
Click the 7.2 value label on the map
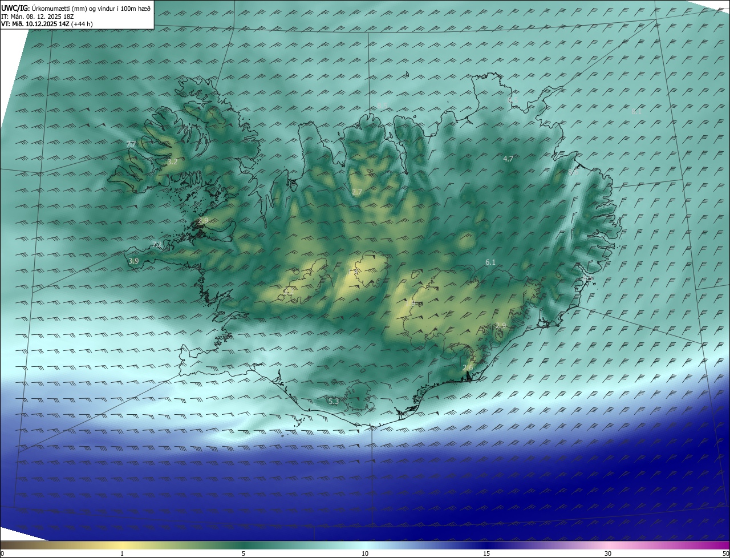coord(158,245)
